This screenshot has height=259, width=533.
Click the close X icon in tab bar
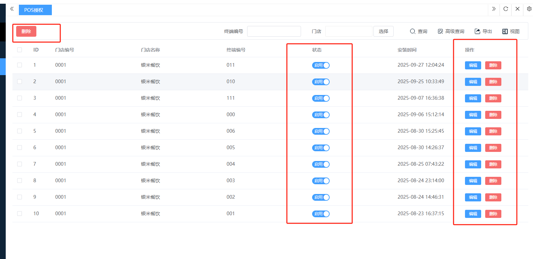pyautogui.click(x=518, y=9)
